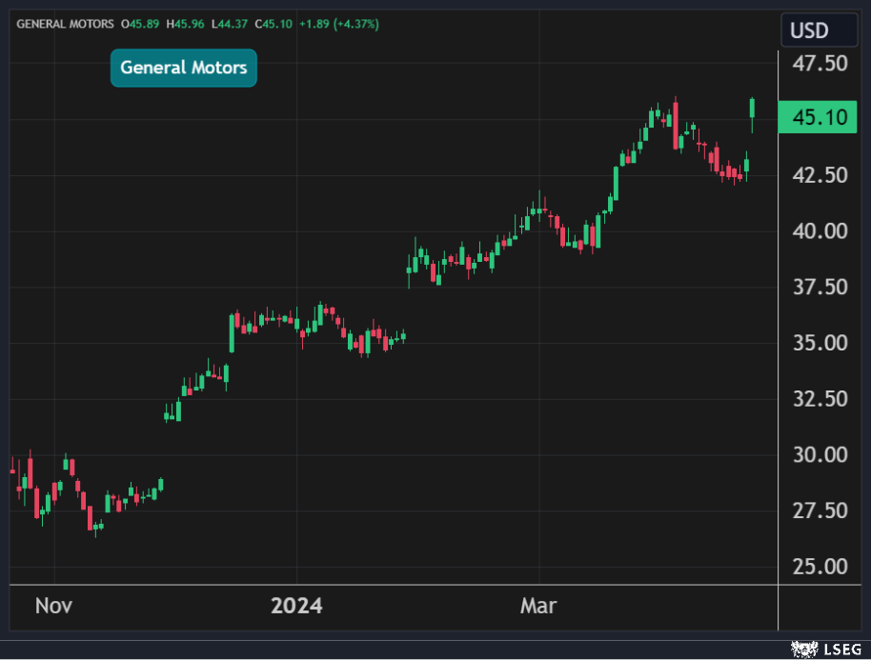
Task: Select the latest green candle at far right
Action: click(753, 108)
